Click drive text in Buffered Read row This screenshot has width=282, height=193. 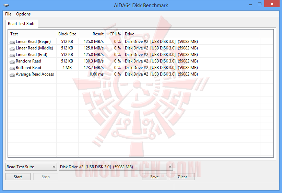pyautogui.click(x=161, y=68)
